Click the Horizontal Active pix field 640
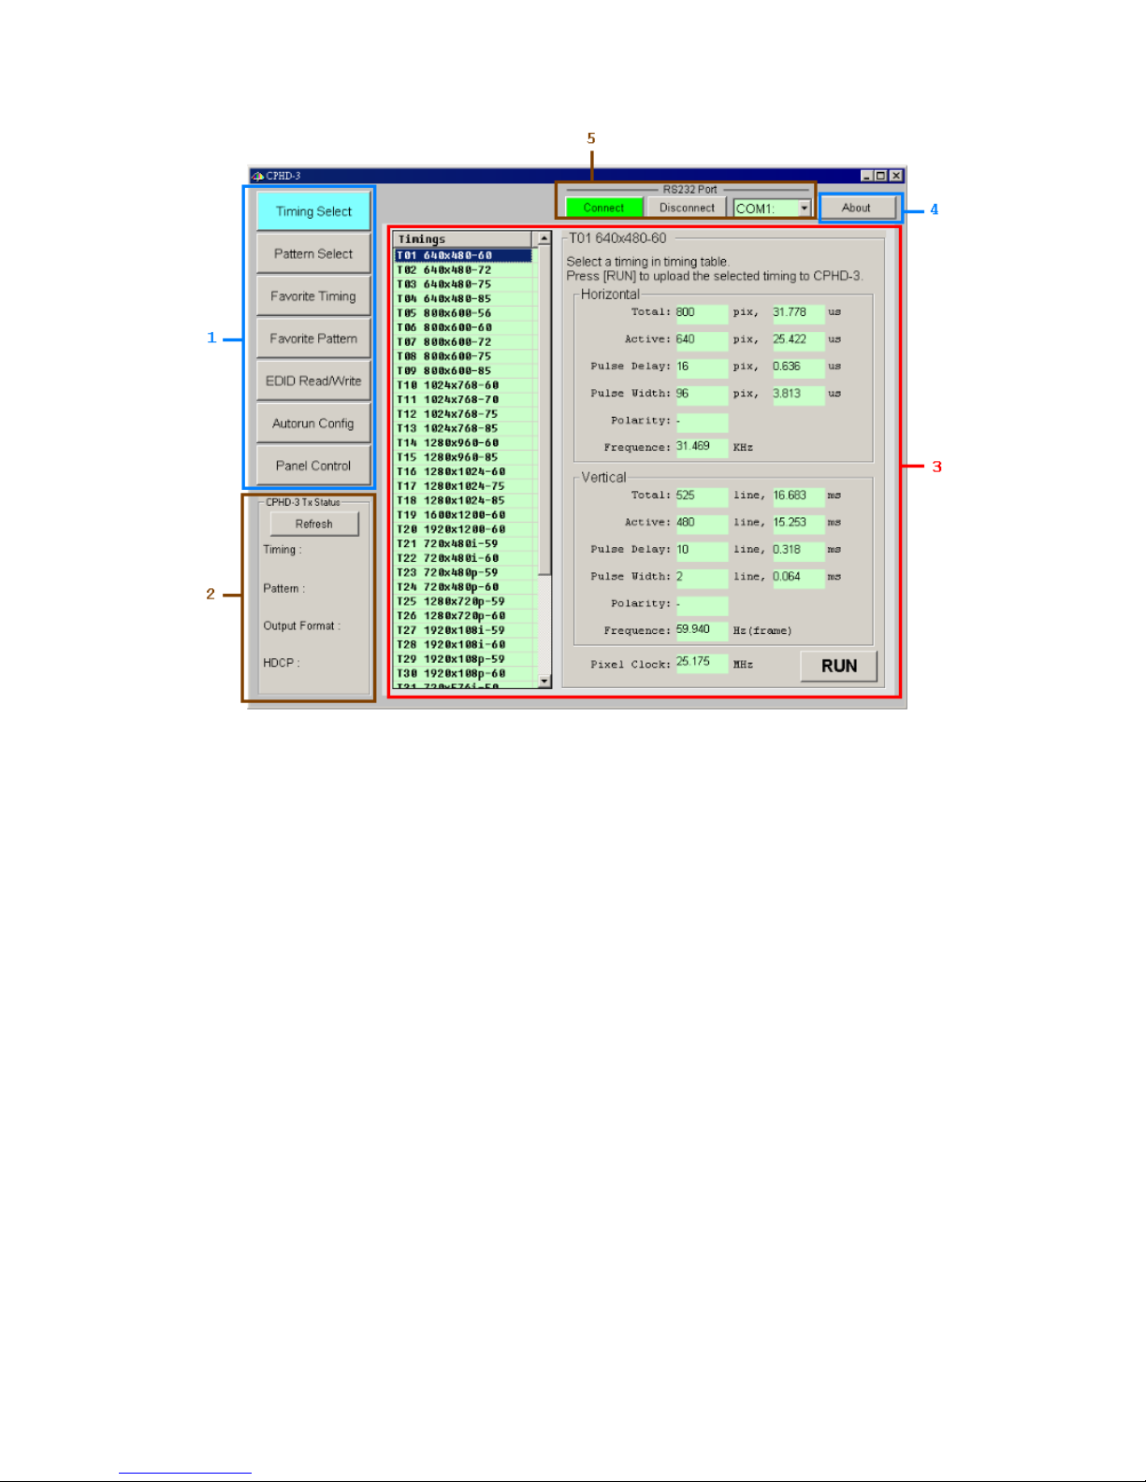The width and height of the screenshot is (1146, 1482). [702, 340]
